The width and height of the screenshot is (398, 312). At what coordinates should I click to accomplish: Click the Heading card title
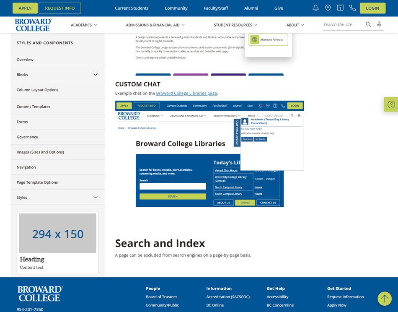click(32, 259)
